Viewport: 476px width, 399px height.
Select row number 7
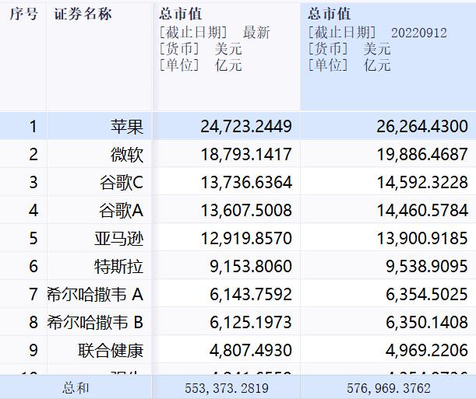(33, 294)
